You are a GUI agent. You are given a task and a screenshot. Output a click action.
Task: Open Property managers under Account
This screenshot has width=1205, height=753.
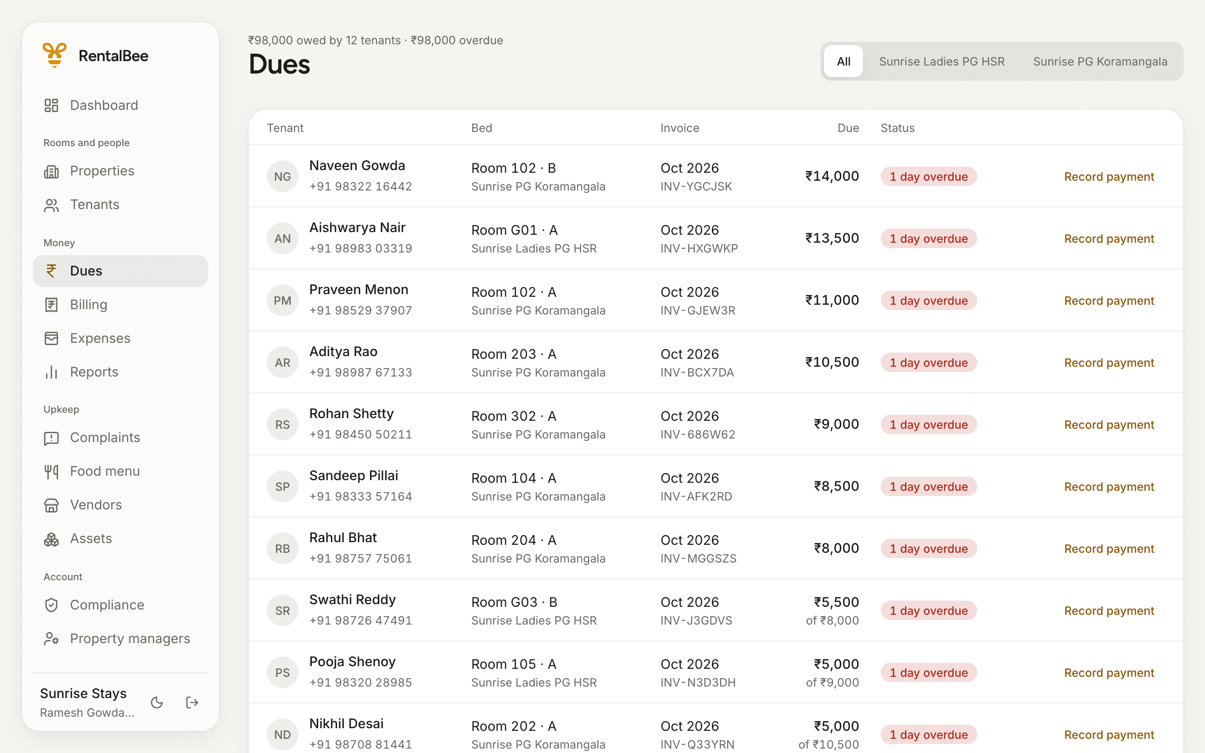(120, 639)
